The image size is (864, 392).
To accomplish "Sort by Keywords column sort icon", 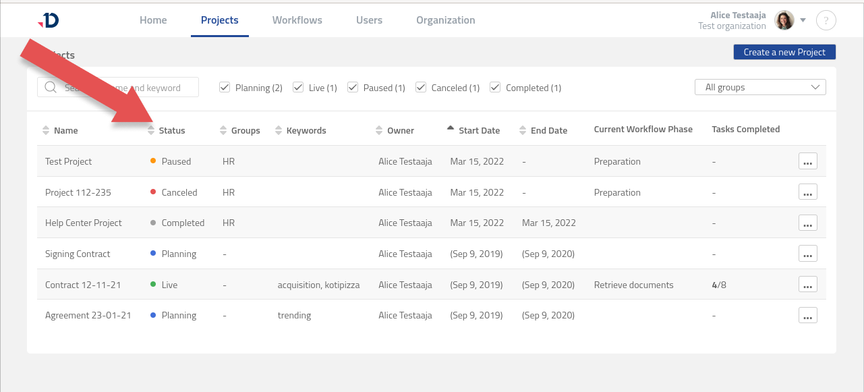I will (x=279, y=130).
